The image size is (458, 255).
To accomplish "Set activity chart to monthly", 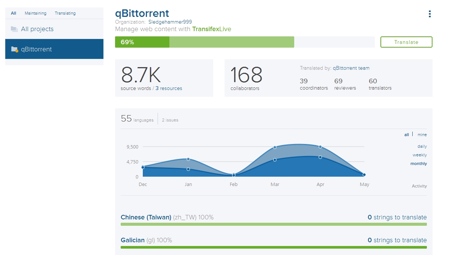I will [419, 163].
